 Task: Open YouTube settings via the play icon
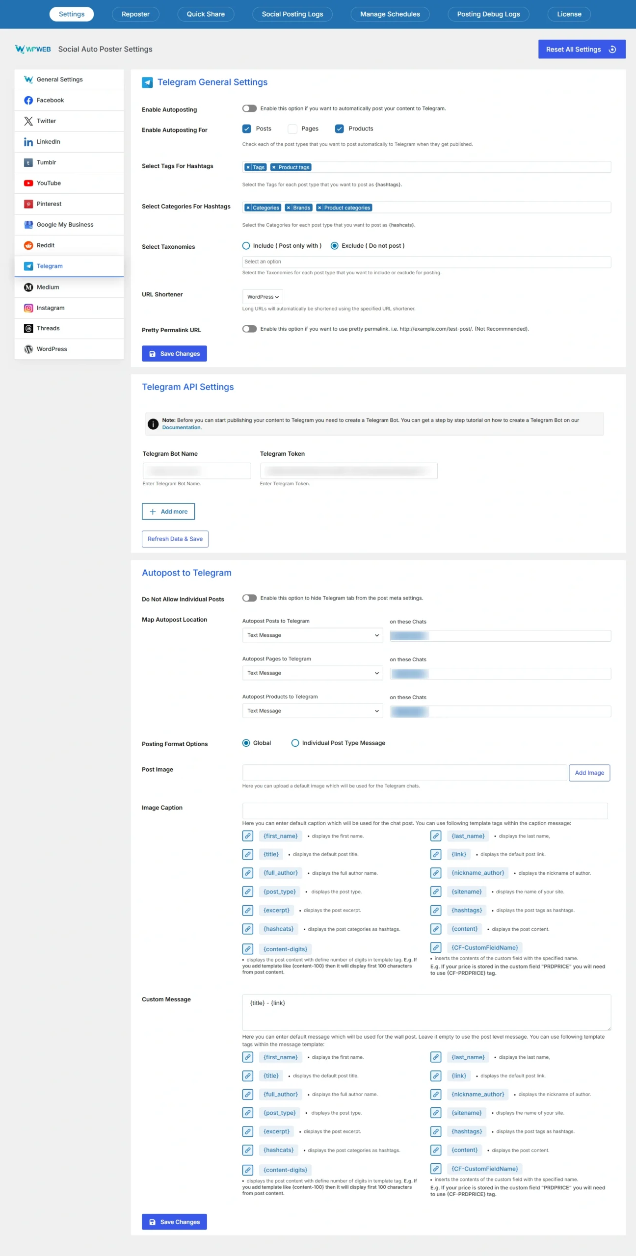coord(28,183)
